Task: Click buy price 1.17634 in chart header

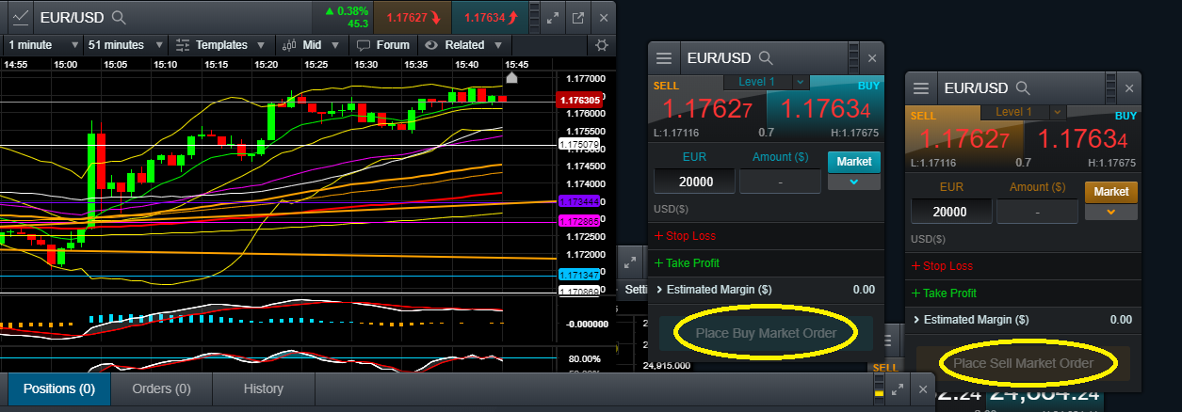Action: [x=491, y=17]
